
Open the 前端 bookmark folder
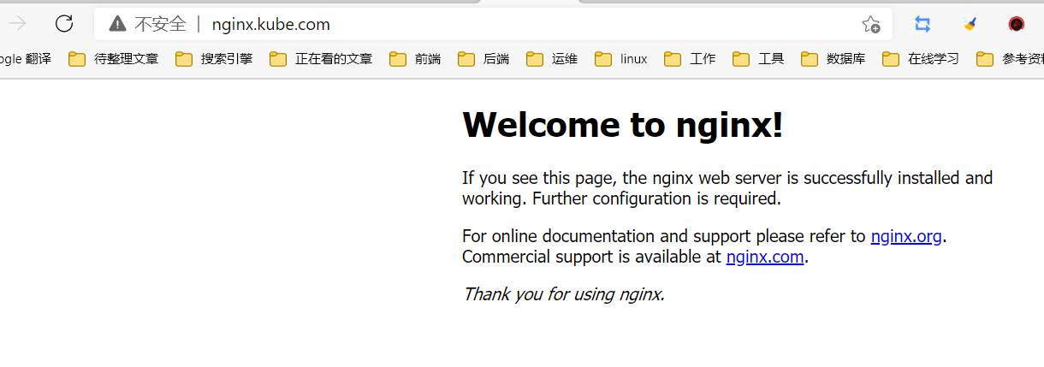[415, 59]
